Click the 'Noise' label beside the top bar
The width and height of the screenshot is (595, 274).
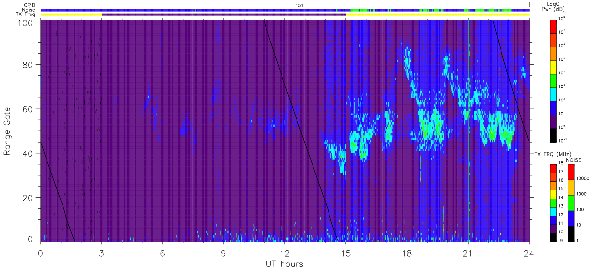point(30,10)
